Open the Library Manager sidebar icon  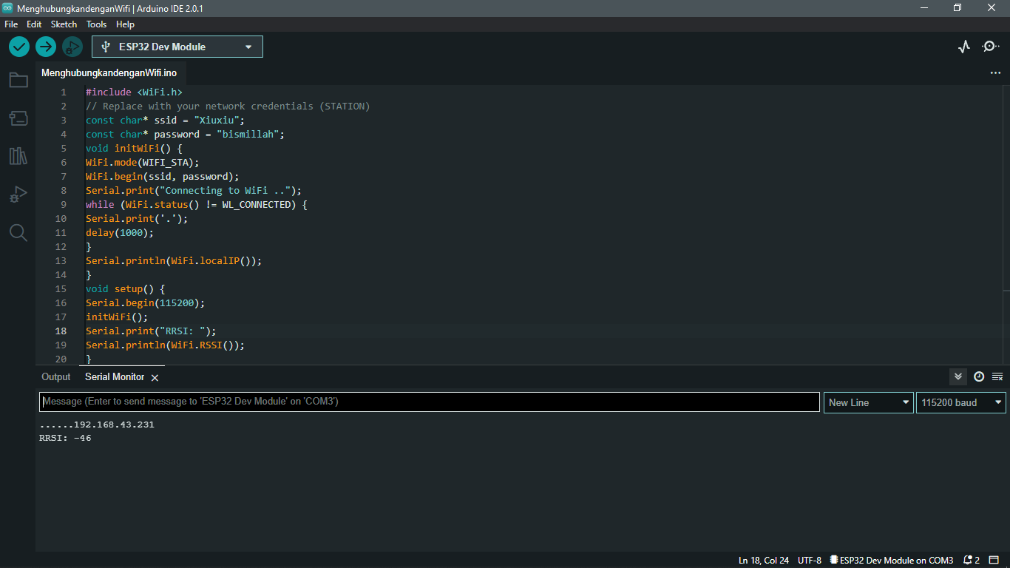[x=18, y=156]
